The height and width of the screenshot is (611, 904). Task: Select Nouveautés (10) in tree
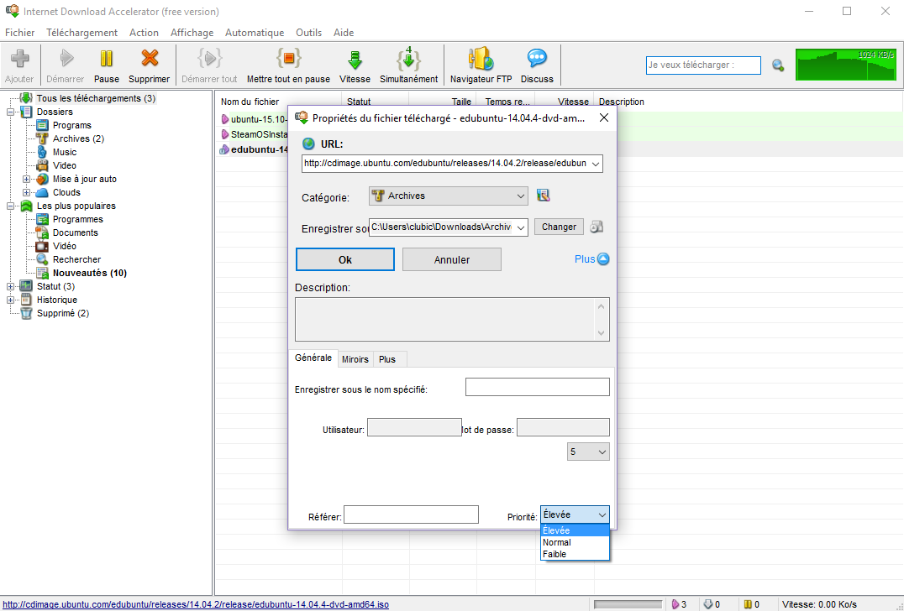pyautogui.click(x=90, y=273)
